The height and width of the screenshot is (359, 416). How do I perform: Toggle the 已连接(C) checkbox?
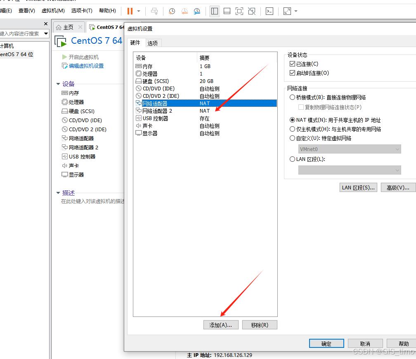pyautogui.click(x=292, y=64)
